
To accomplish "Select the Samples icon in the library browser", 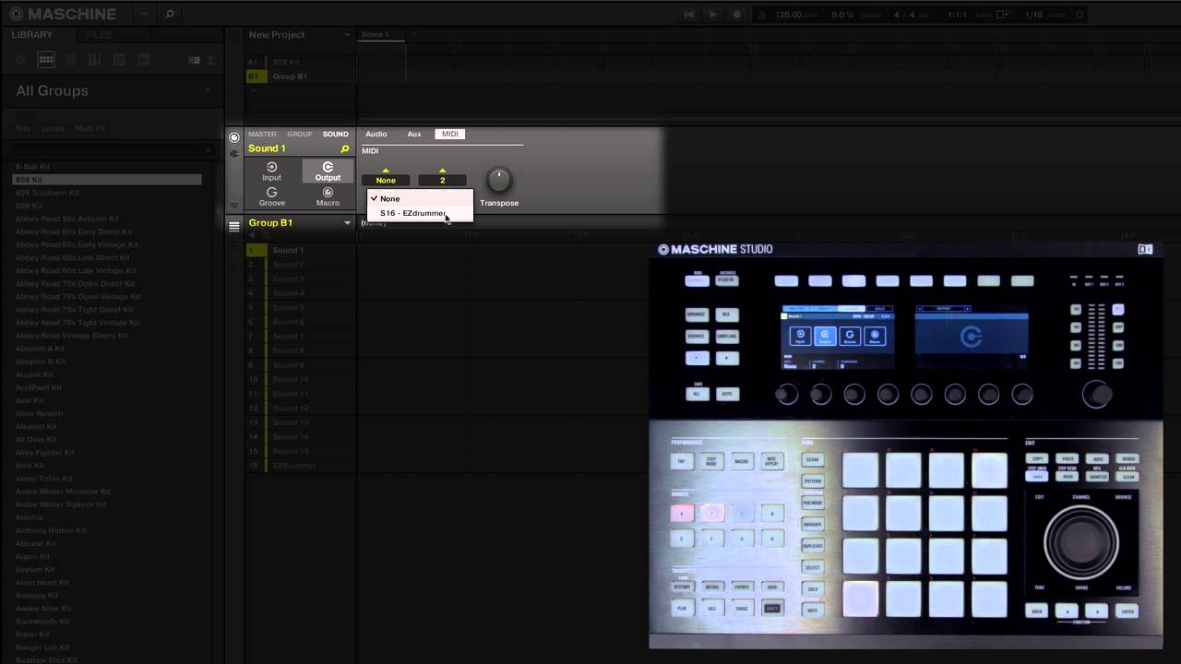I will pyautogui.click(x=143, y=60).
